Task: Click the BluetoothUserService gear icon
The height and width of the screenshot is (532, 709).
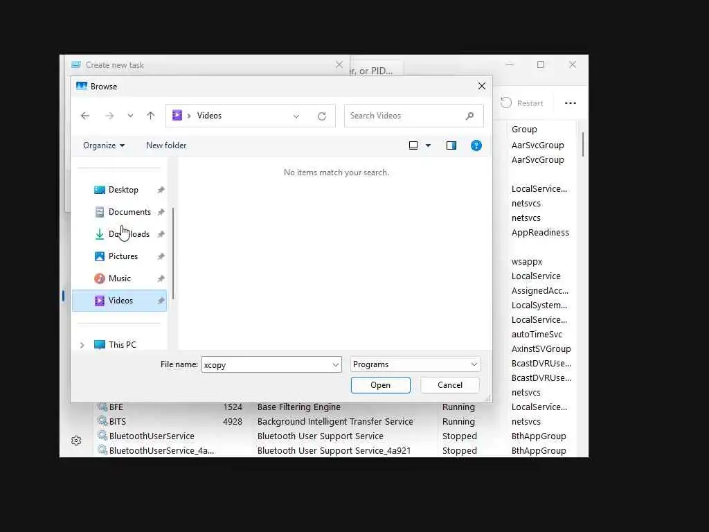Action: click(x=102, y=435)
